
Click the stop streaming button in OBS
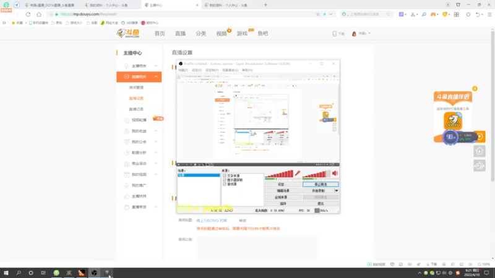coord(321,184)
